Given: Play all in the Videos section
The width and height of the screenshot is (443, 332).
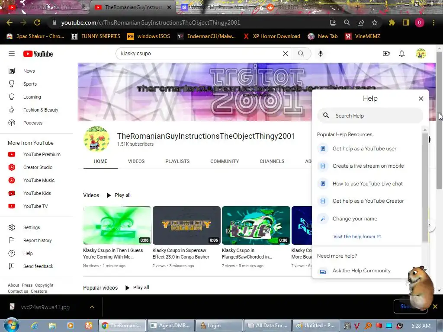Looking at the screenshot, I should 119,195.
